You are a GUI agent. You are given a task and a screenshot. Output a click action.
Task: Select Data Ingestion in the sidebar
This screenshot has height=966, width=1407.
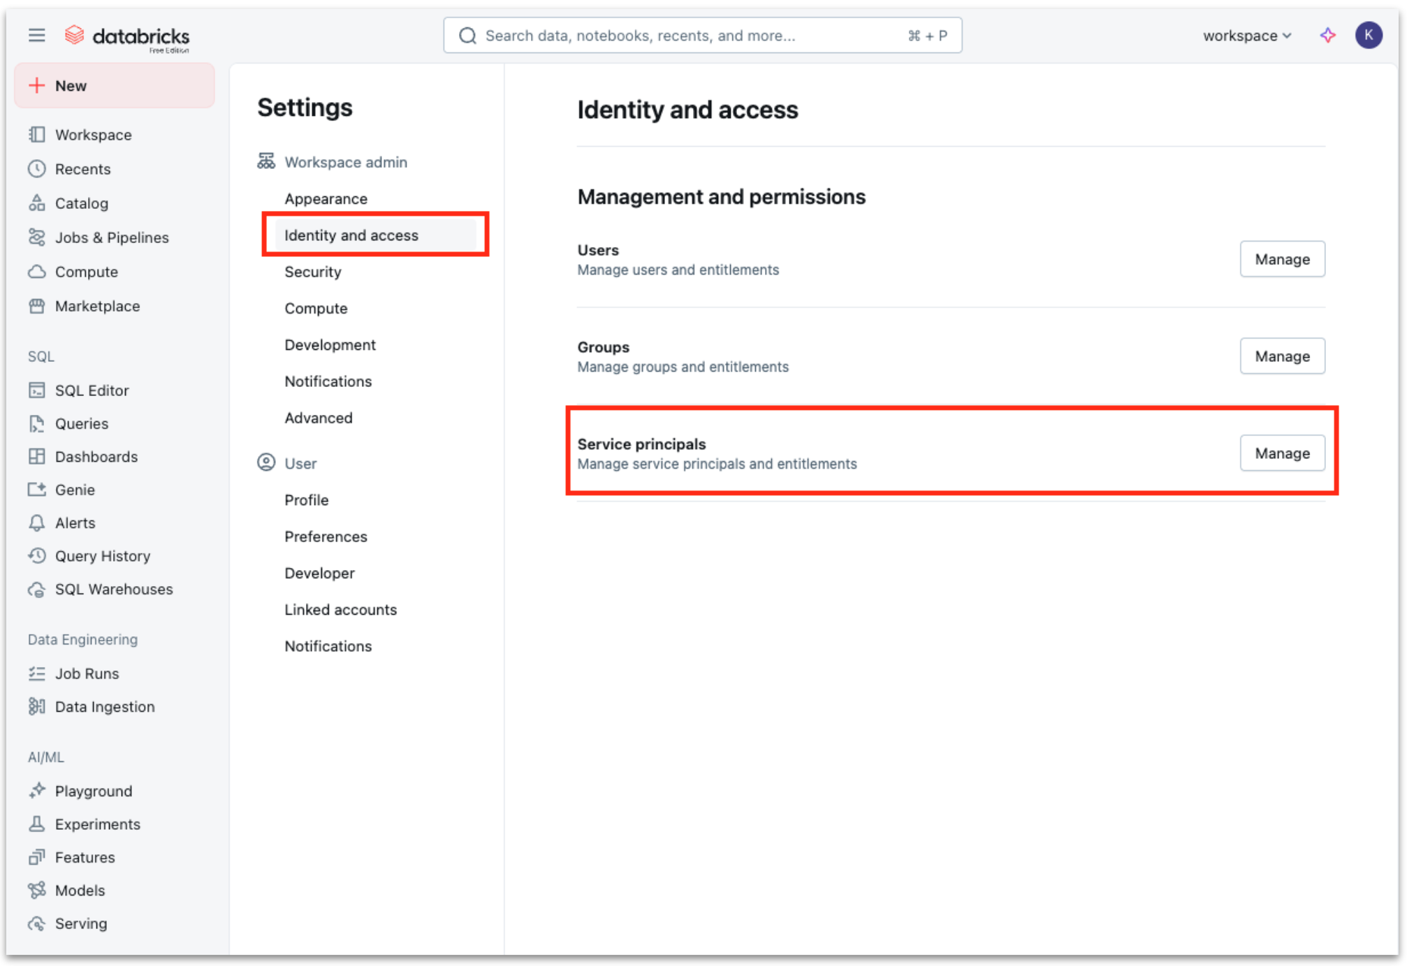[105, 706]
